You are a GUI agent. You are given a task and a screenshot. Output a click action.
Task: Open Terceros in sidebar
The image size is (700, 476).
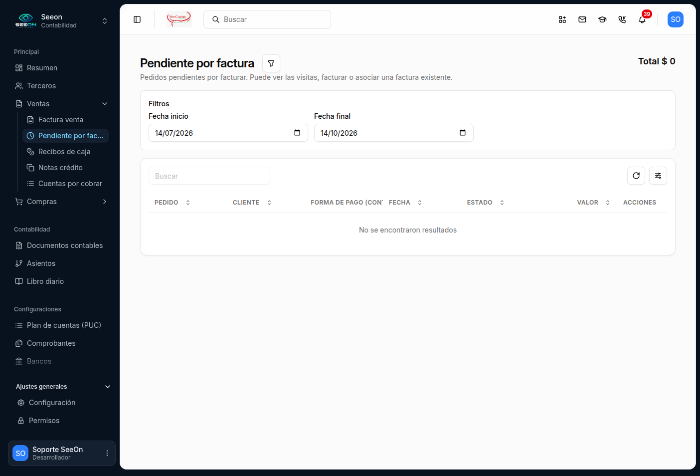pos(62,86)
